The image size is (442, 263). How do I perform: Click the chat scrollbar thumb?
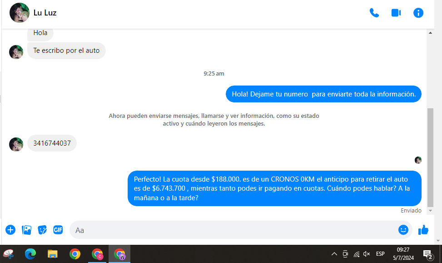click(x=430, y=157)
